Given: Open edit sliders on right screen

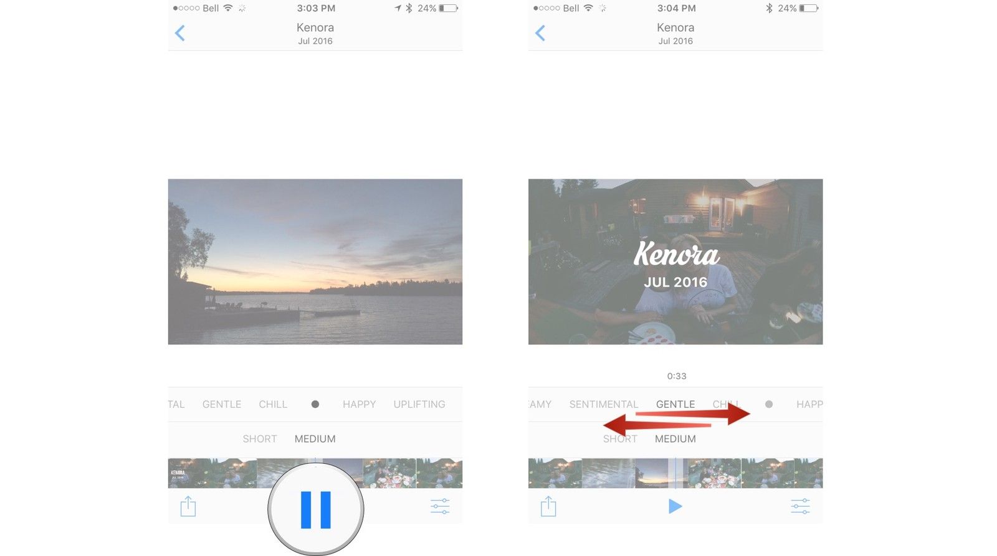Looking at the screenshot, I should (800, 506).
